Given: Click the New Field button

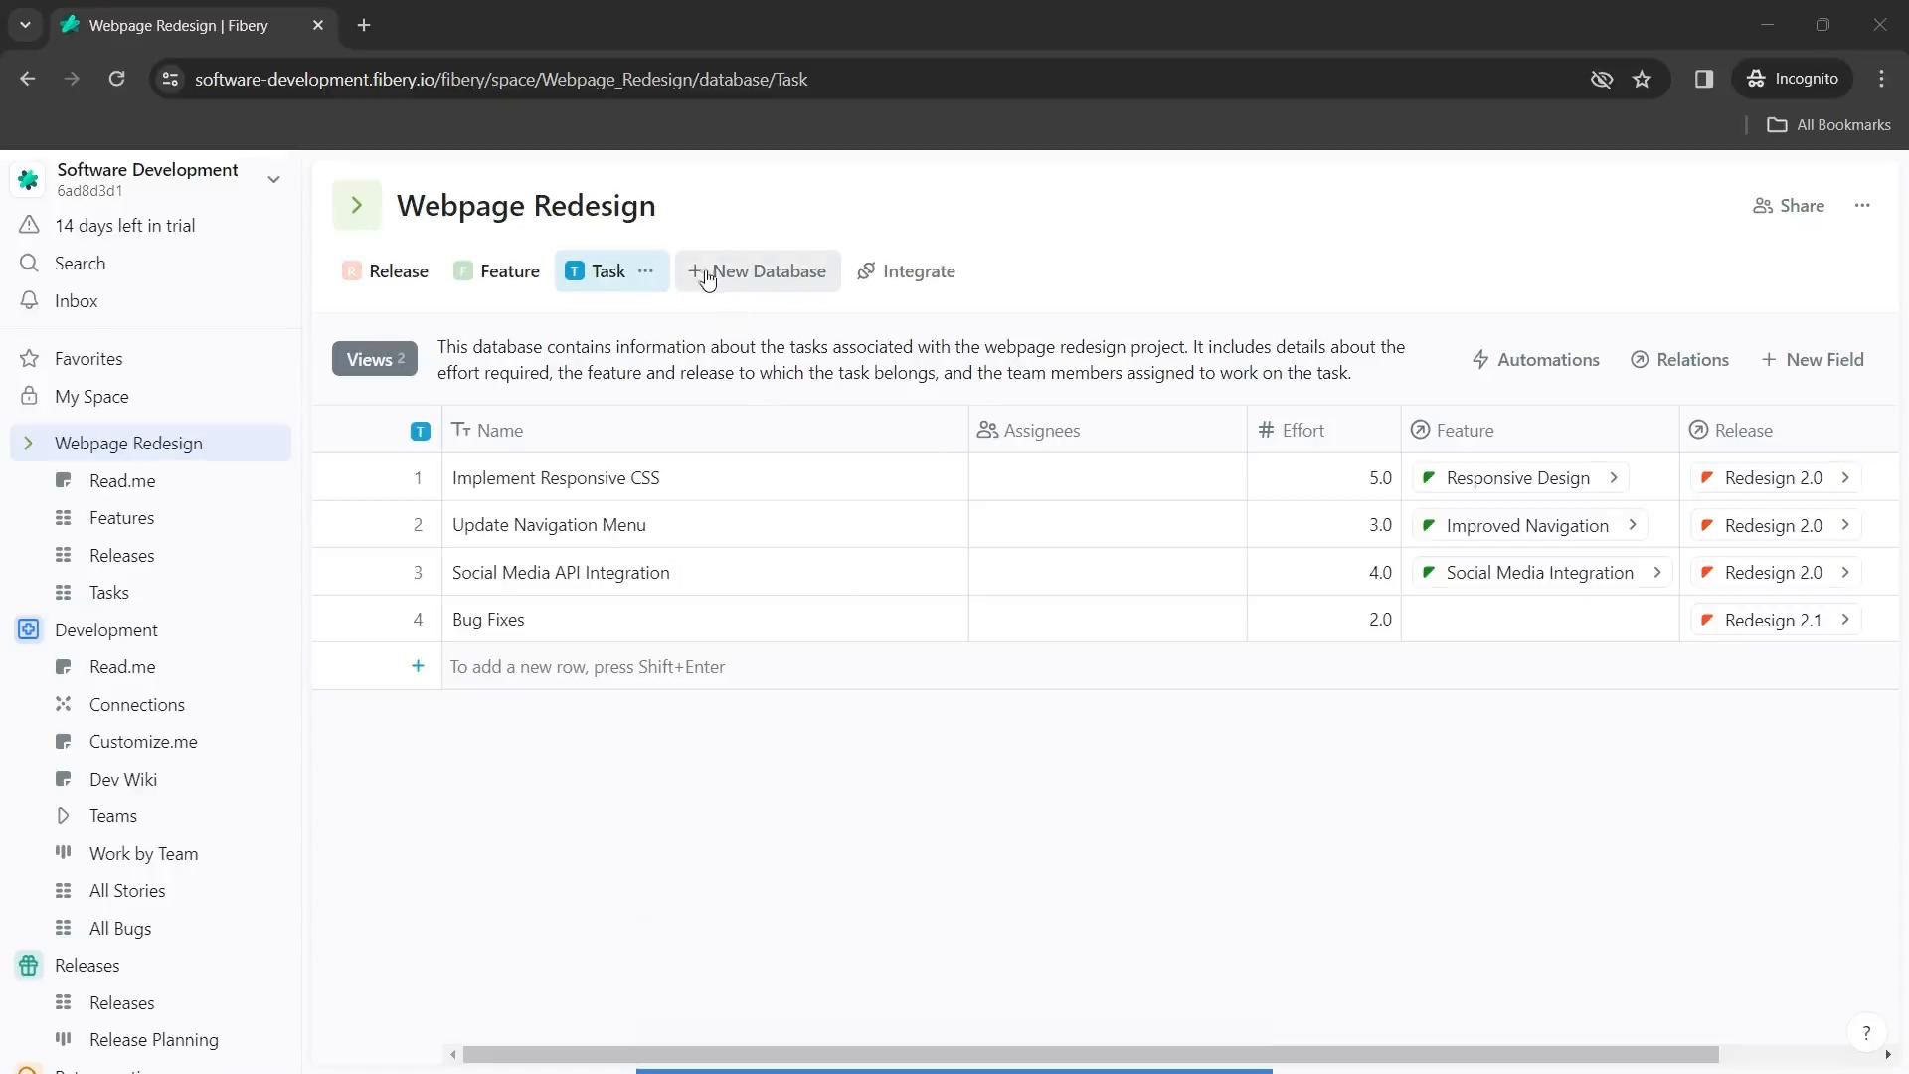Looking at the screenshot, I should click(x=1812, y=359).
